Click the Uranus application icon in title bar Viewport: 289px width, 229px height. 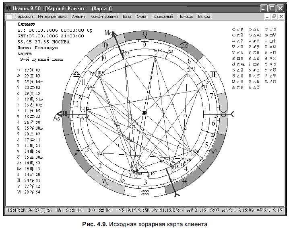pos(8,8)
